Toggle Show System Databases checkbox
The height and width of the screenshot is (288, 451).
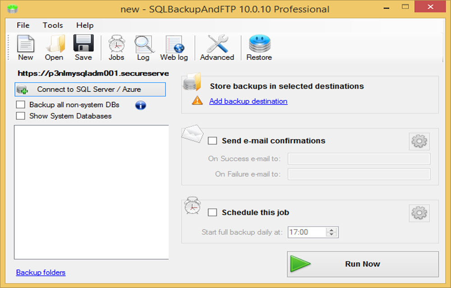coord(20,116)
